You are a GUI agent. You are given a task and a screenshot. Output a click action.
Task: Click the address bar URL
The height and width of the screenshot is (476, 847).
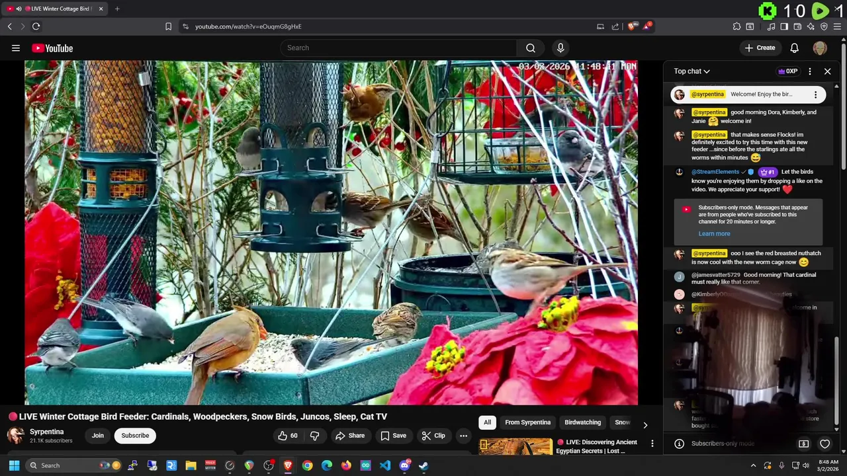coord(248,26)
